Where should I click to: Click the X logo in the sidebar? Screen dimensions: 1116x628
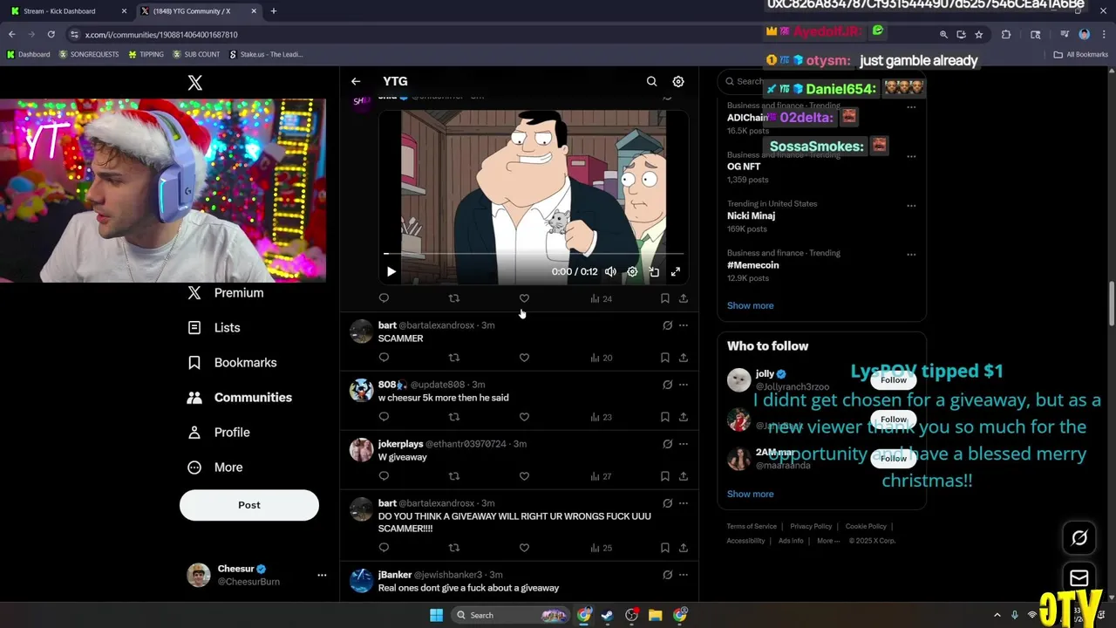click(195, 83)
